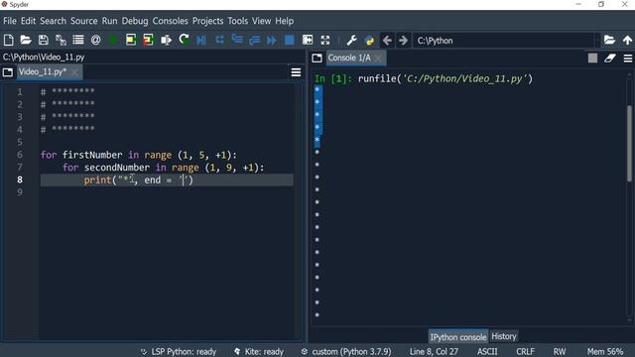Screen dimensions: 635x357
Task: Click Line 8, Col 27 cursor position status
Action: point(434,352)
